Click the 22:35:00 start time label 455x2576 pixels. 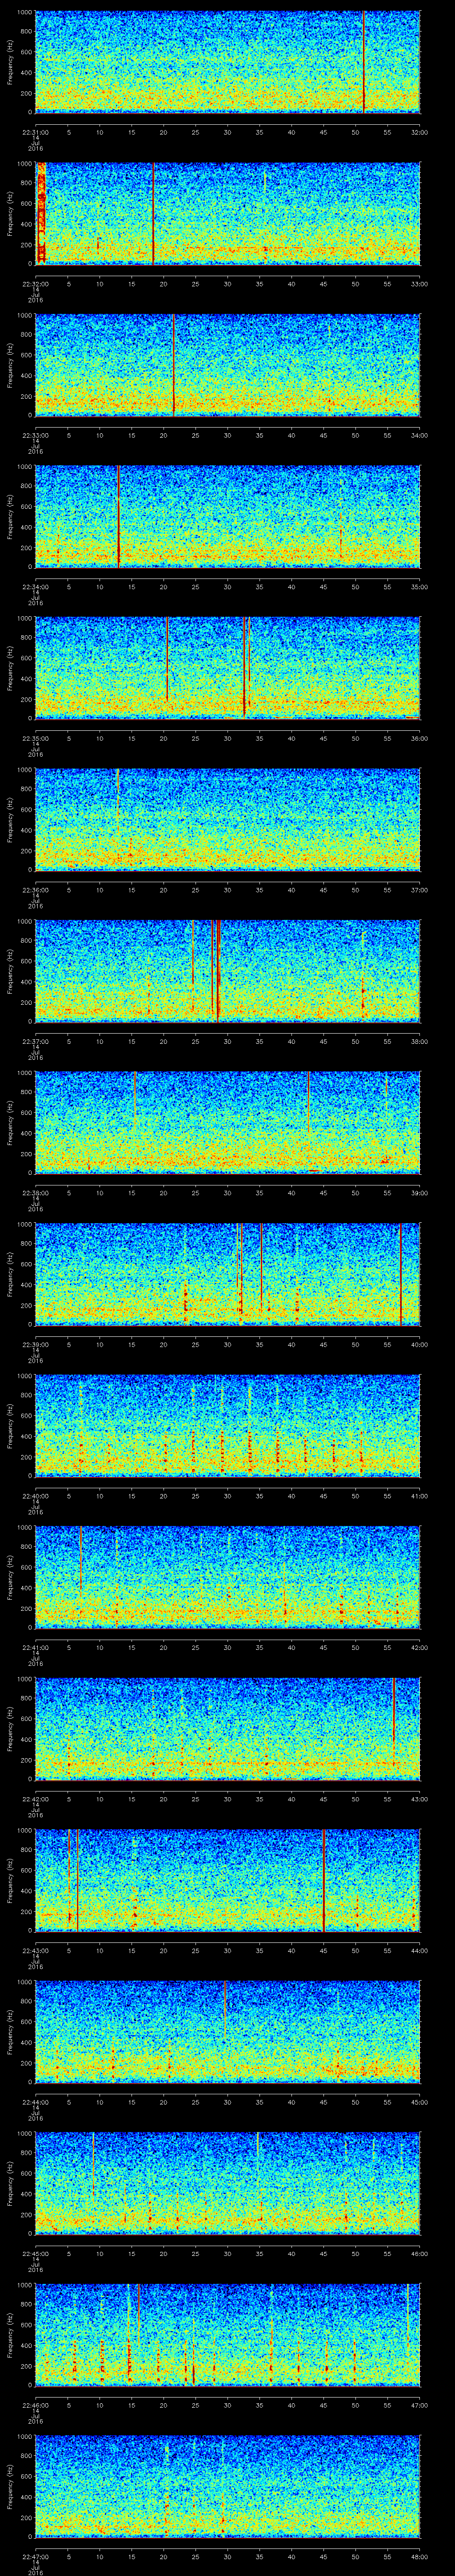pyautogui.click(x=36, y=738)
